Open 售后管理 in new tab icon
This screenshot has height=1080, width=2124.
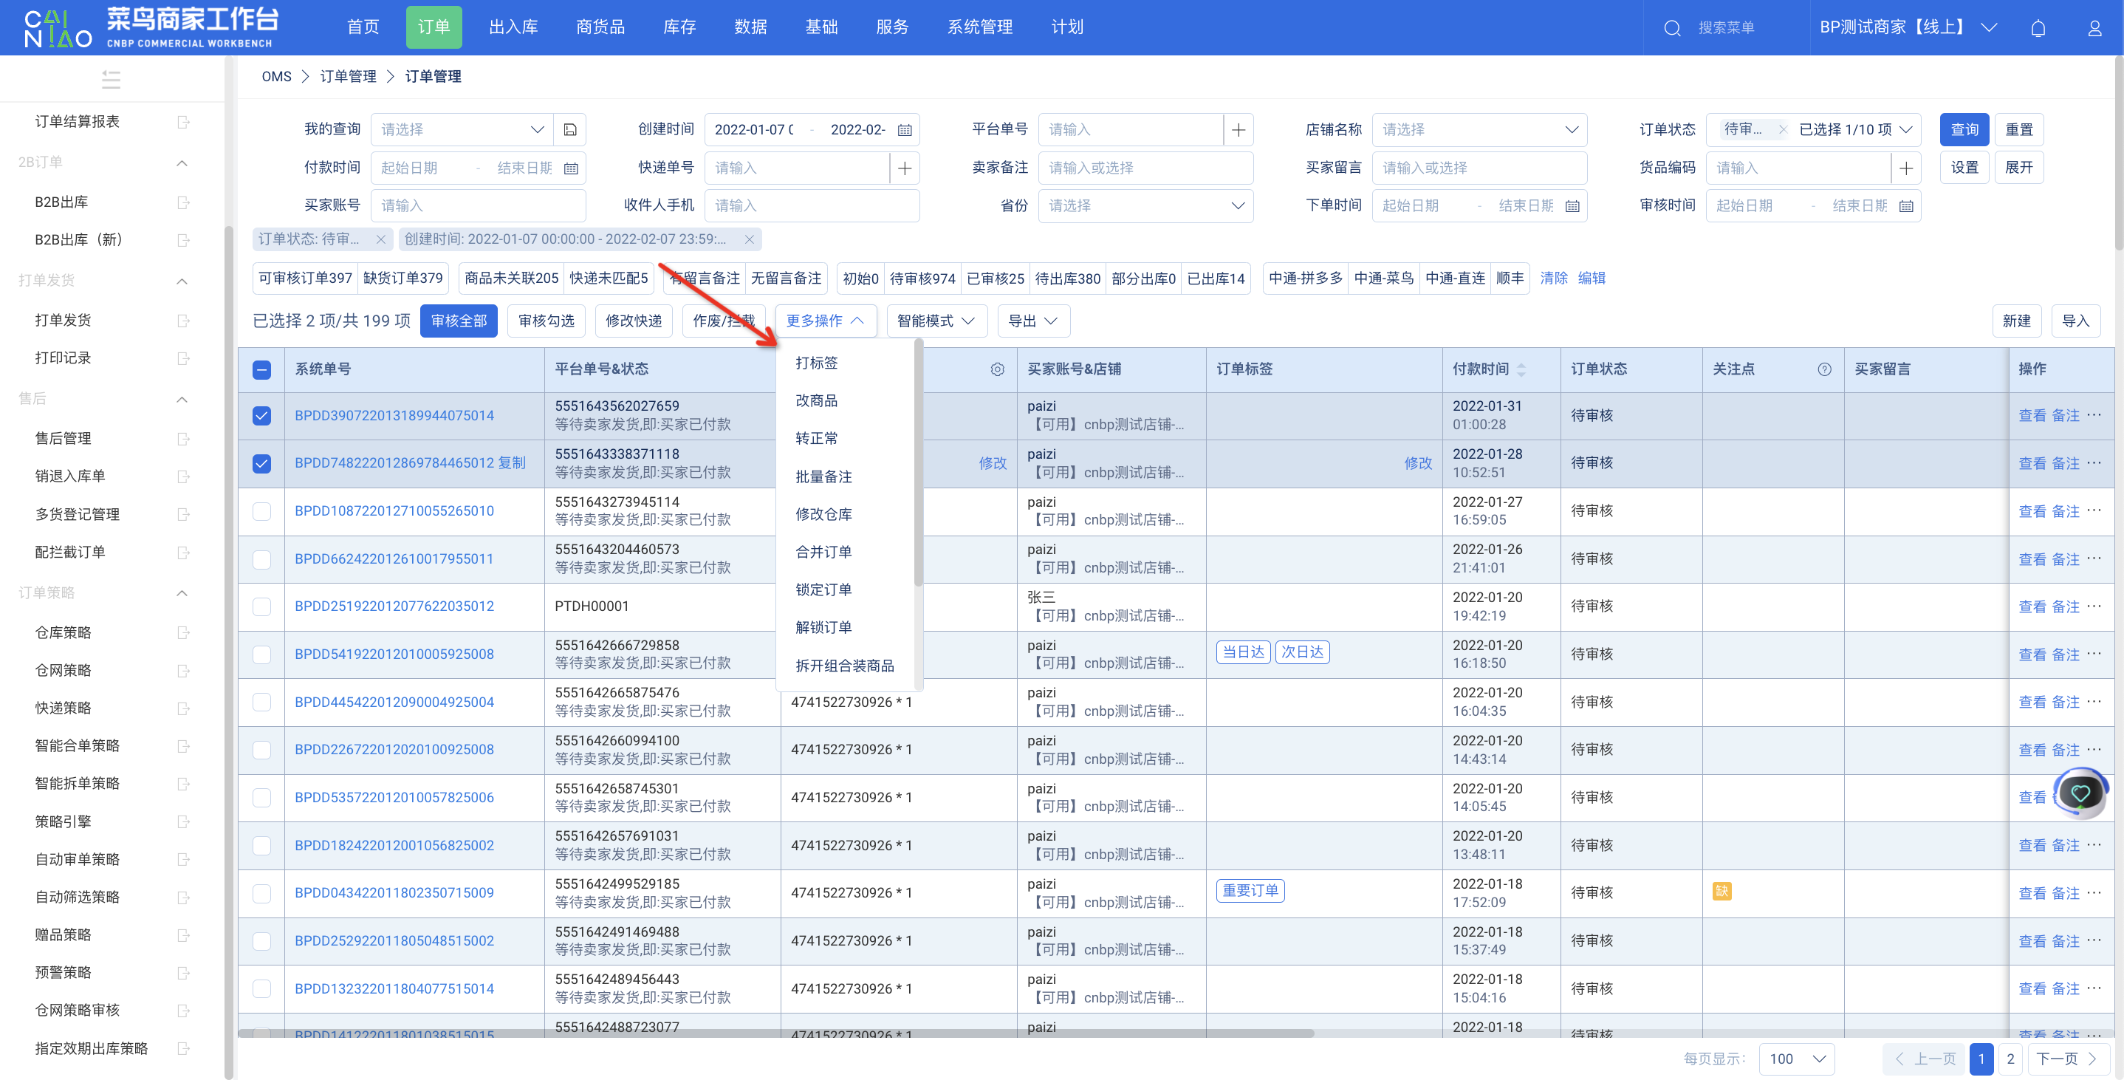point(184,438)
